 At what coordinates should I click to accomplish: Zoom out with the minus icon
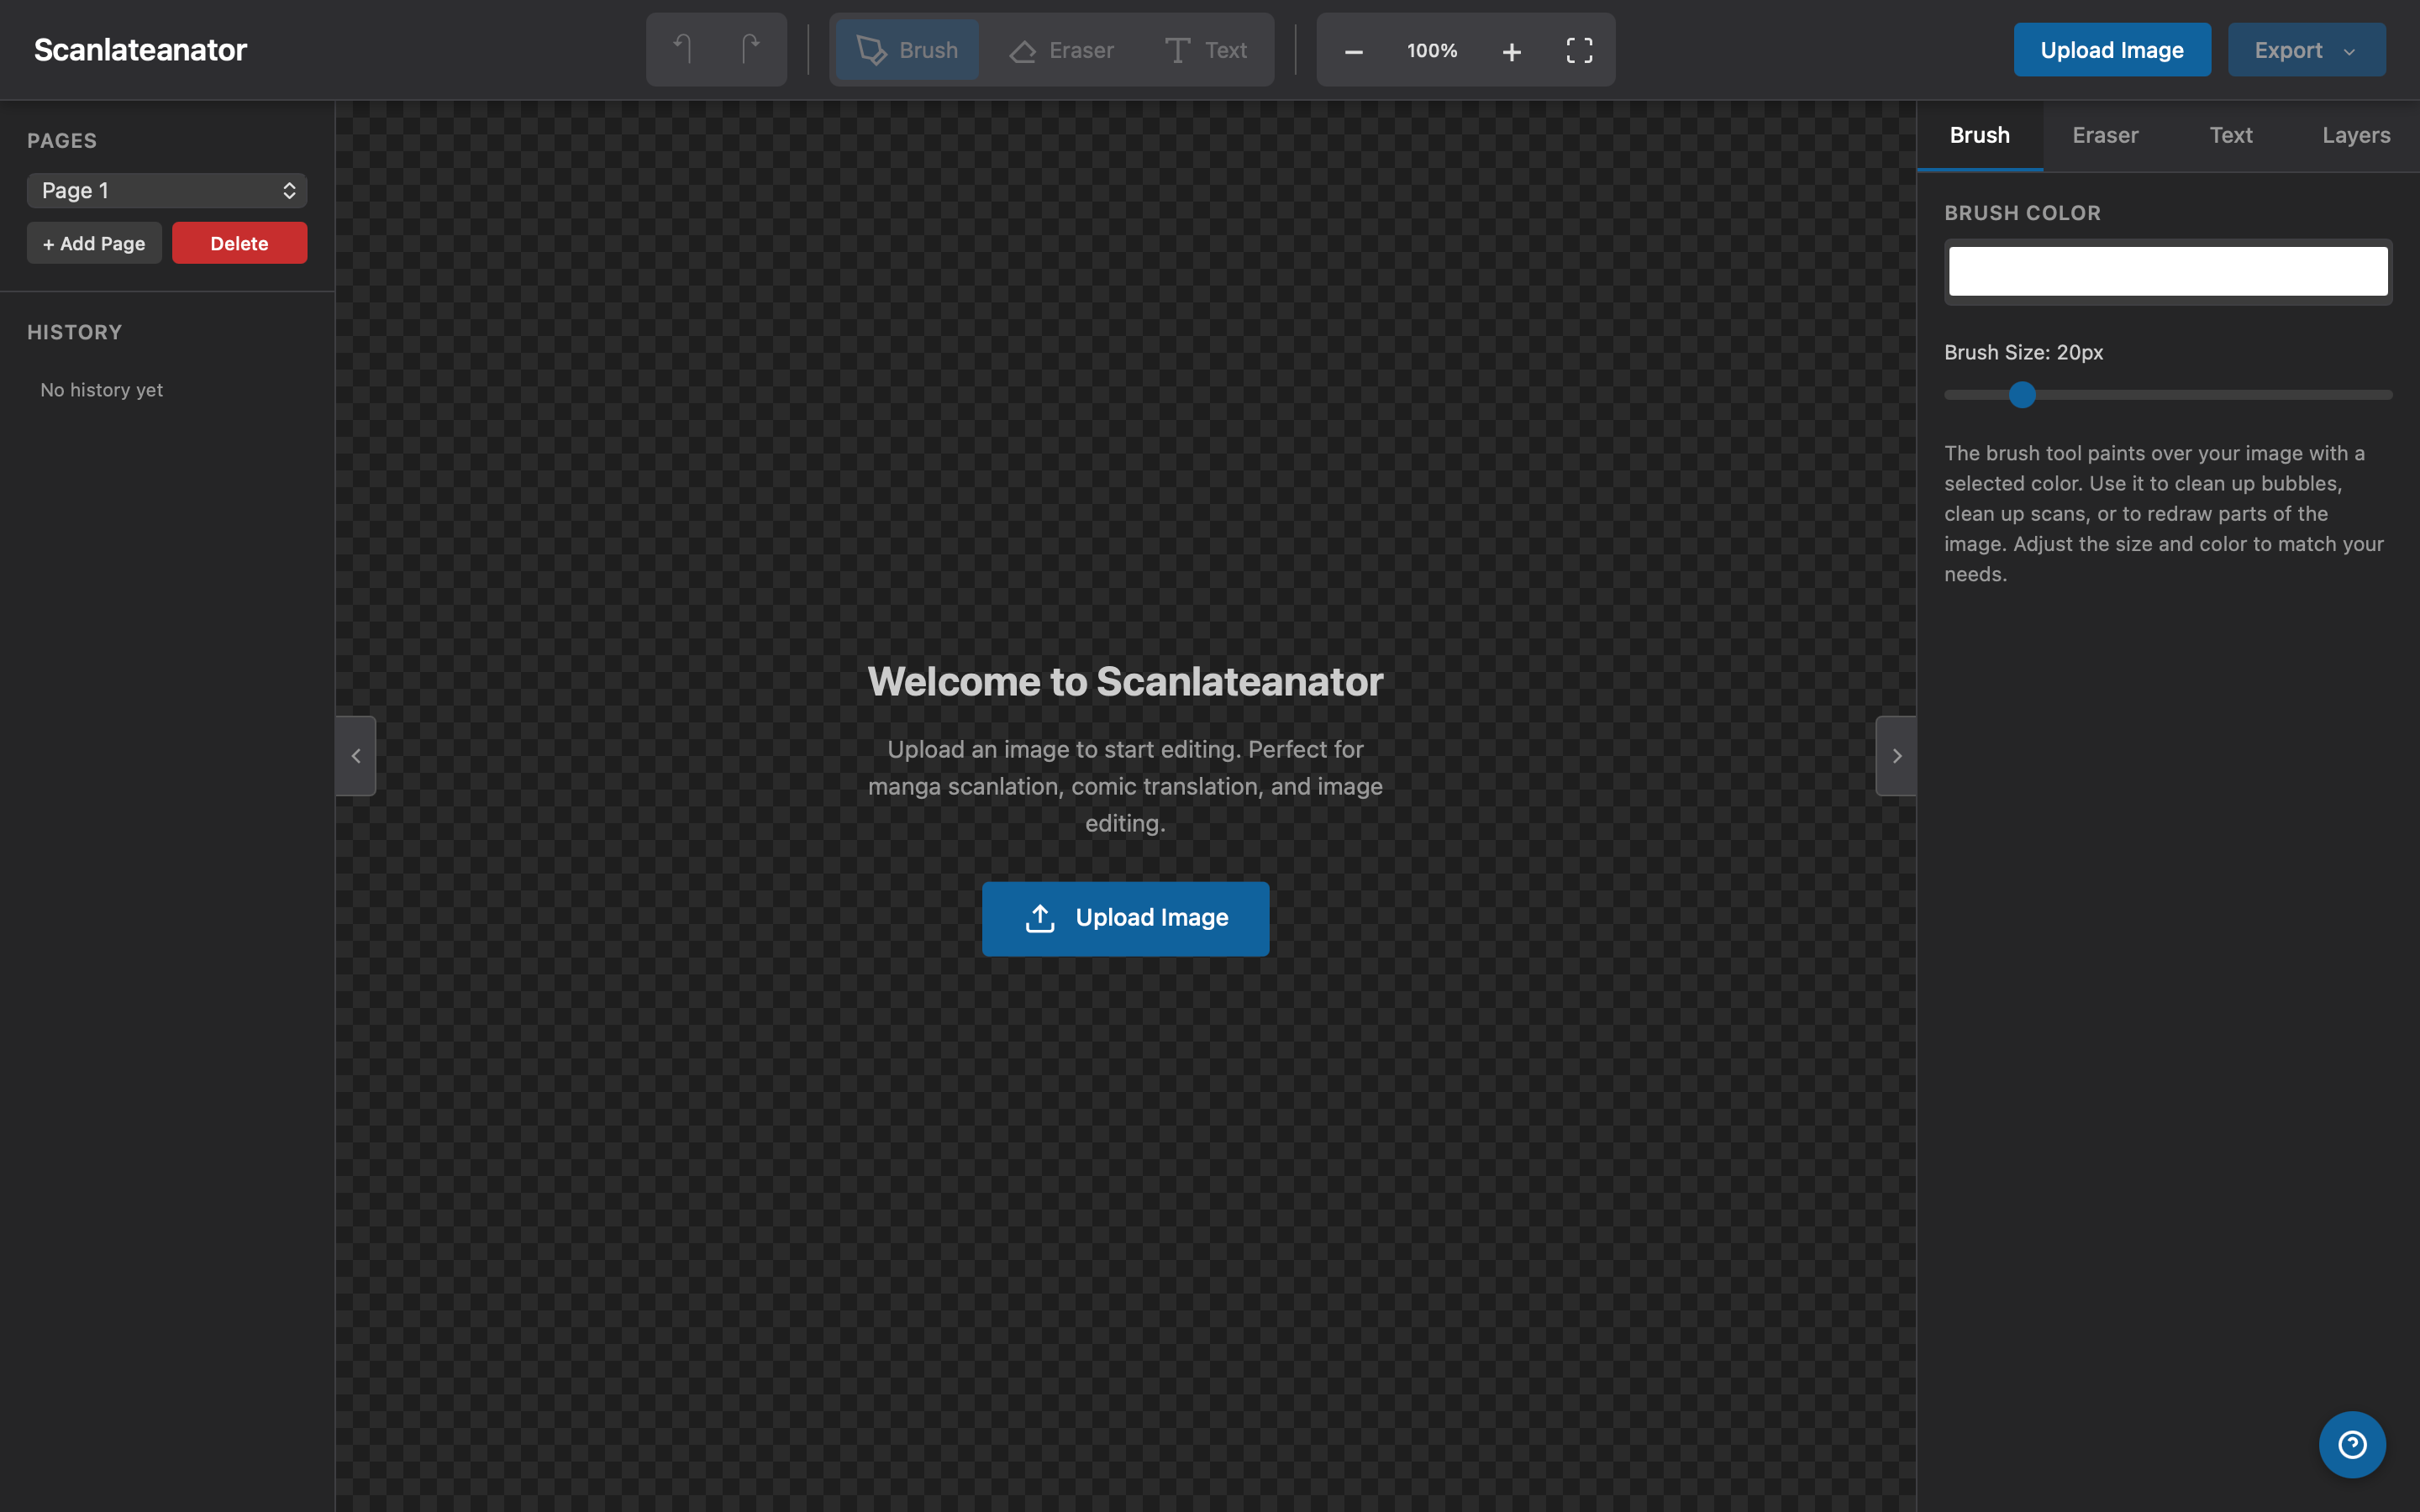click(x=1353, y=51)
